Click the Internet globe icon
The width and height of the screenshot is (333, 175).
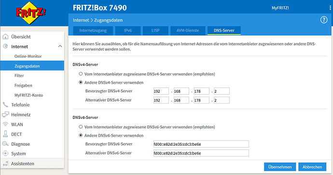5,46
